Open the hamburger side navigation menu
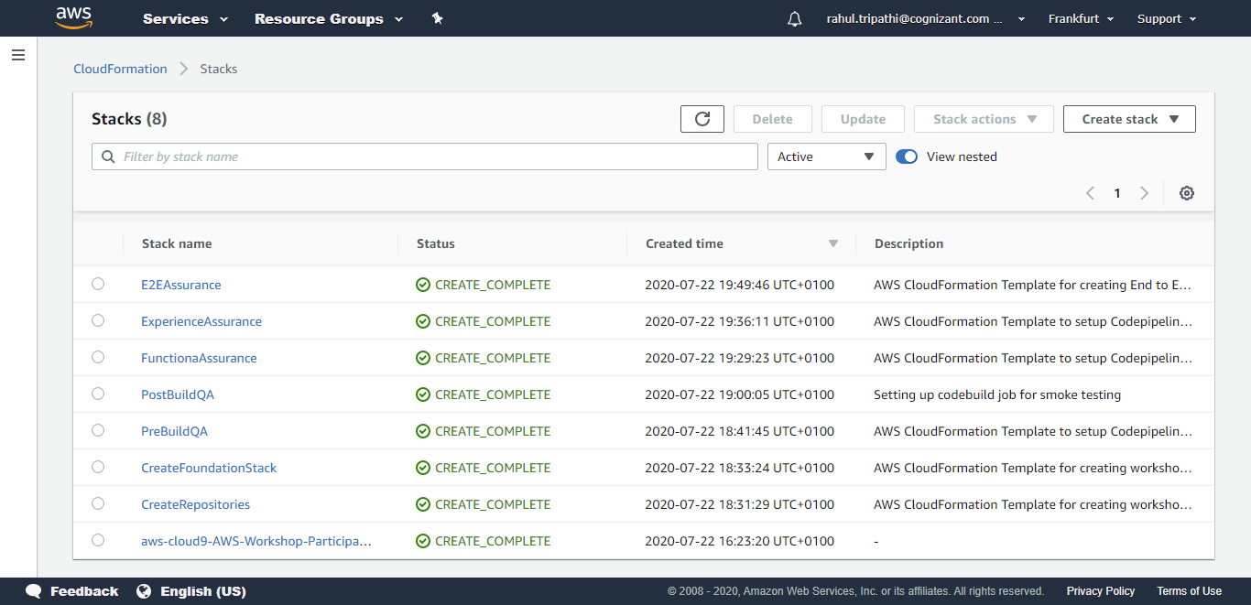This screenshot has height=605, width=1251. click(18, 55)
